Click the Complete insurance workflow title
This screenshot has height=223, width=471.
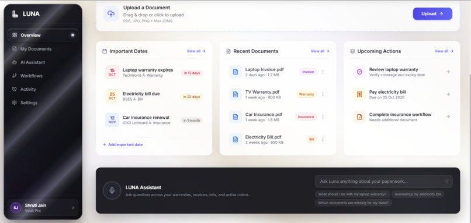(400, 114)
